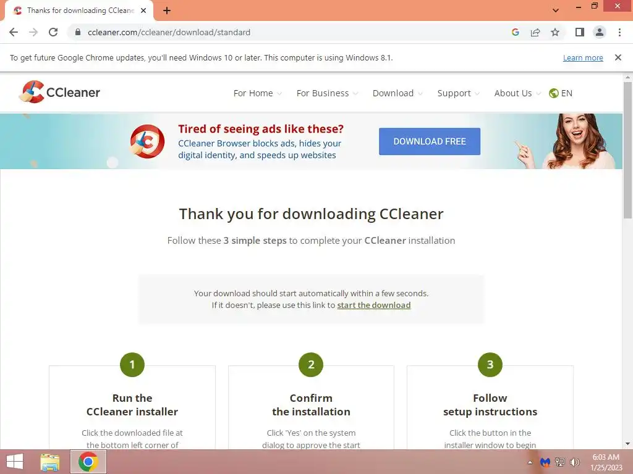Screen dimensions: 633x474
Task: Open the Chrome side panel
Action: click(x=580, y=32)
